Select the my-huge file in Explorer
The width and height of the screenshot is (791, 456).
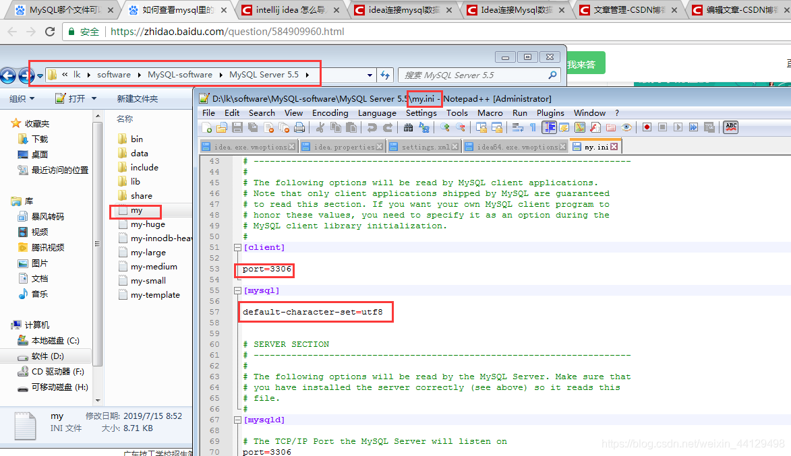tap(148, 224)
